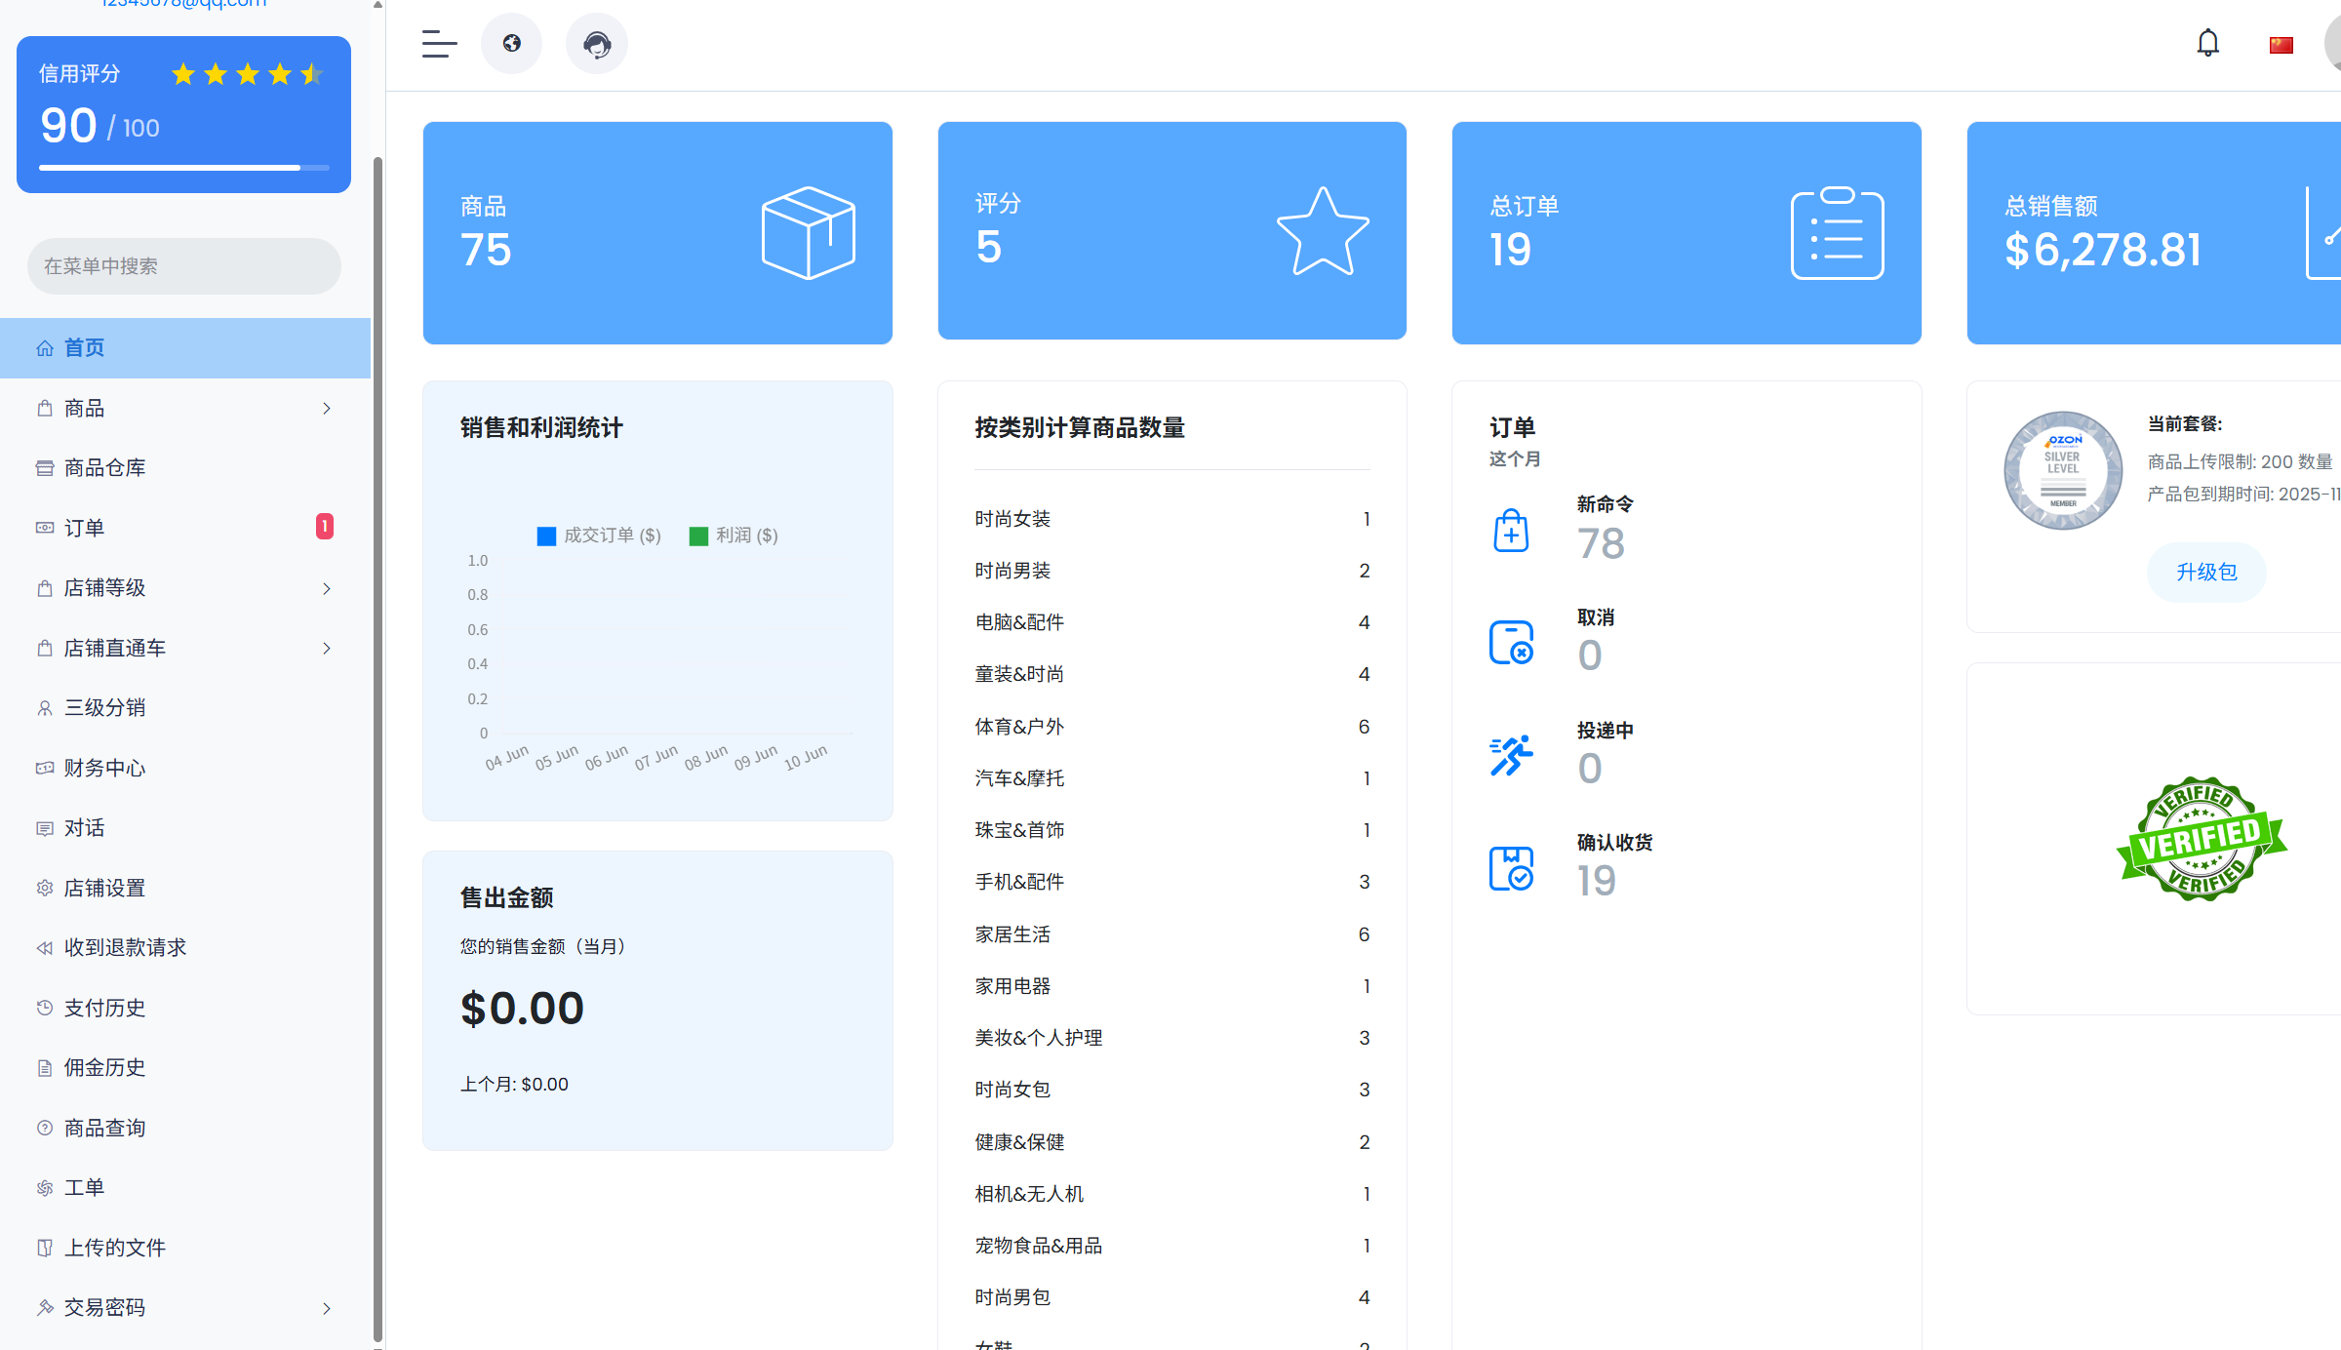Click the Chinese flag language icon

[2281, 45]
